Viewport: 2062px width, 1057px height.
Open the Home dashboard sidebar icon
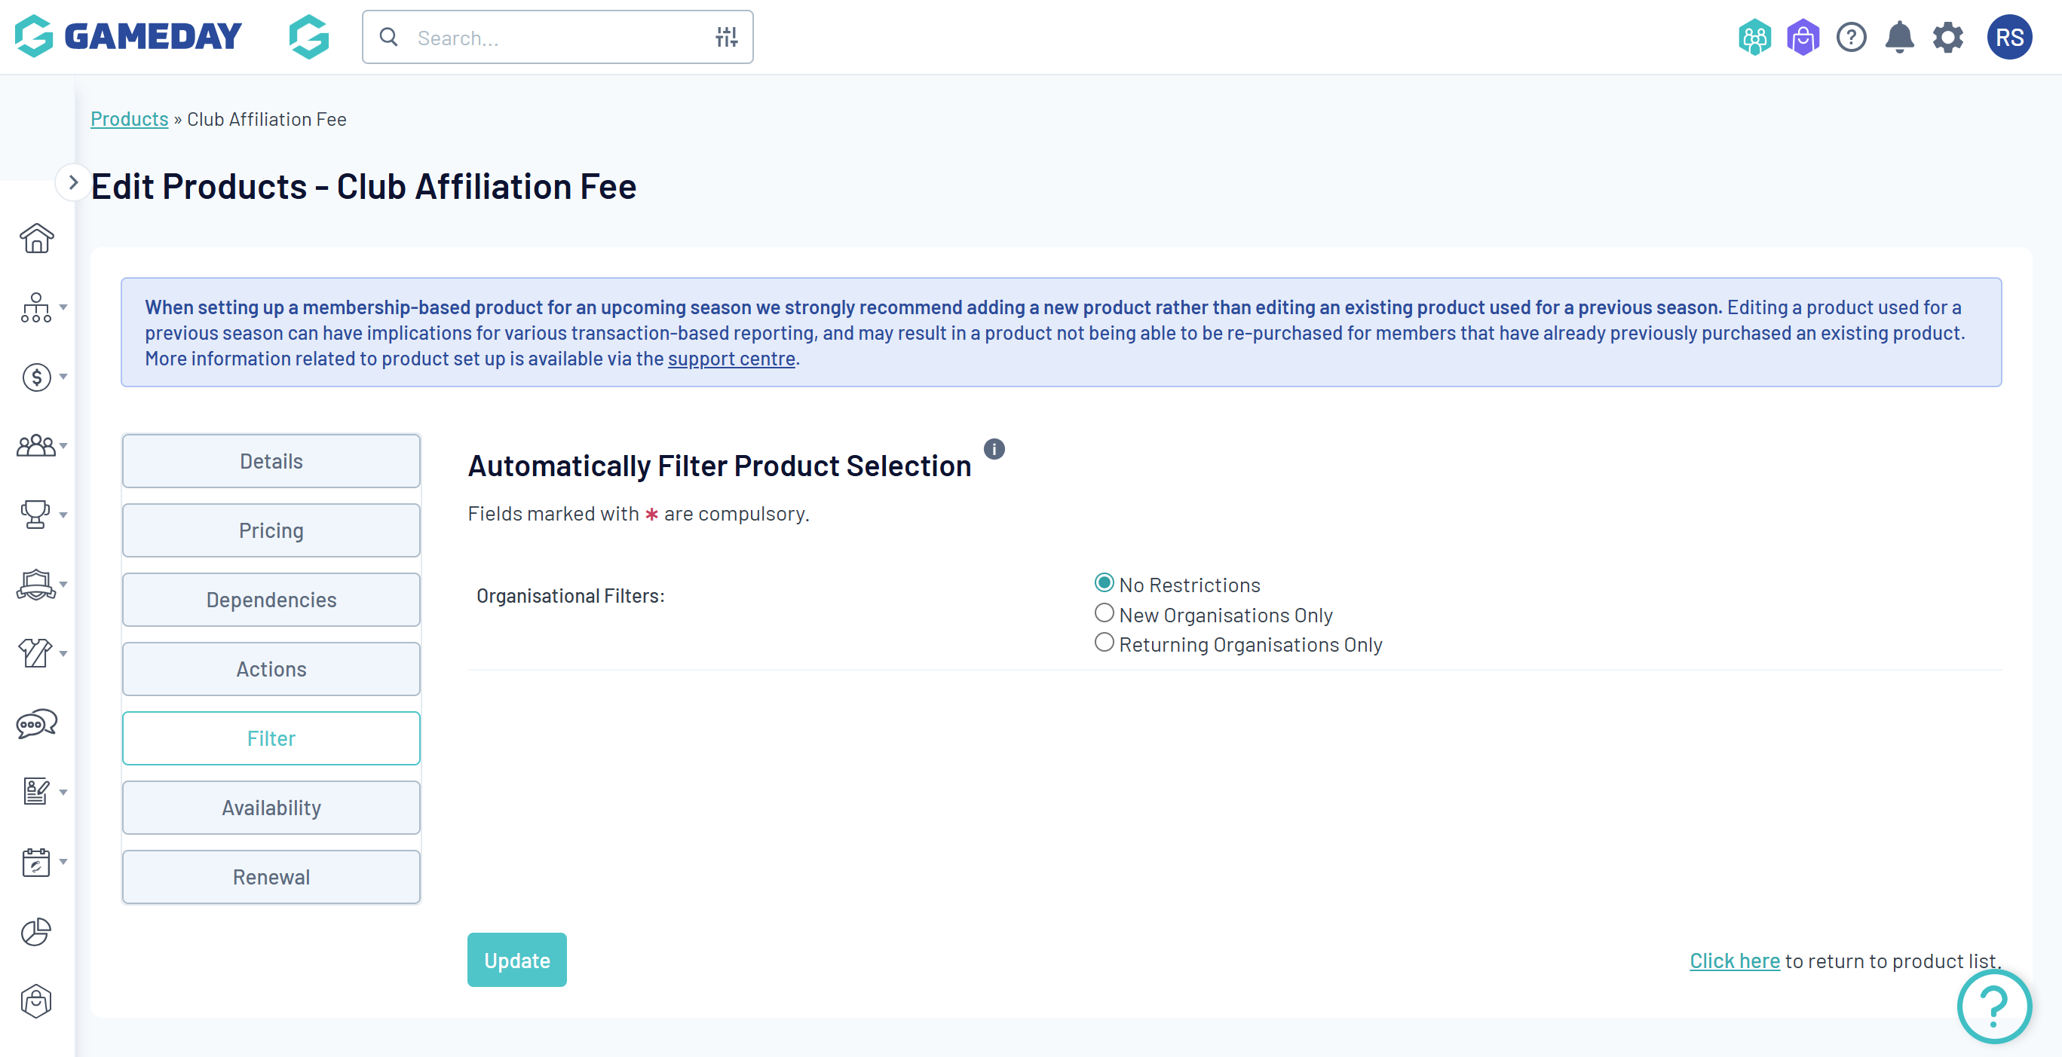tap(36, 237)
